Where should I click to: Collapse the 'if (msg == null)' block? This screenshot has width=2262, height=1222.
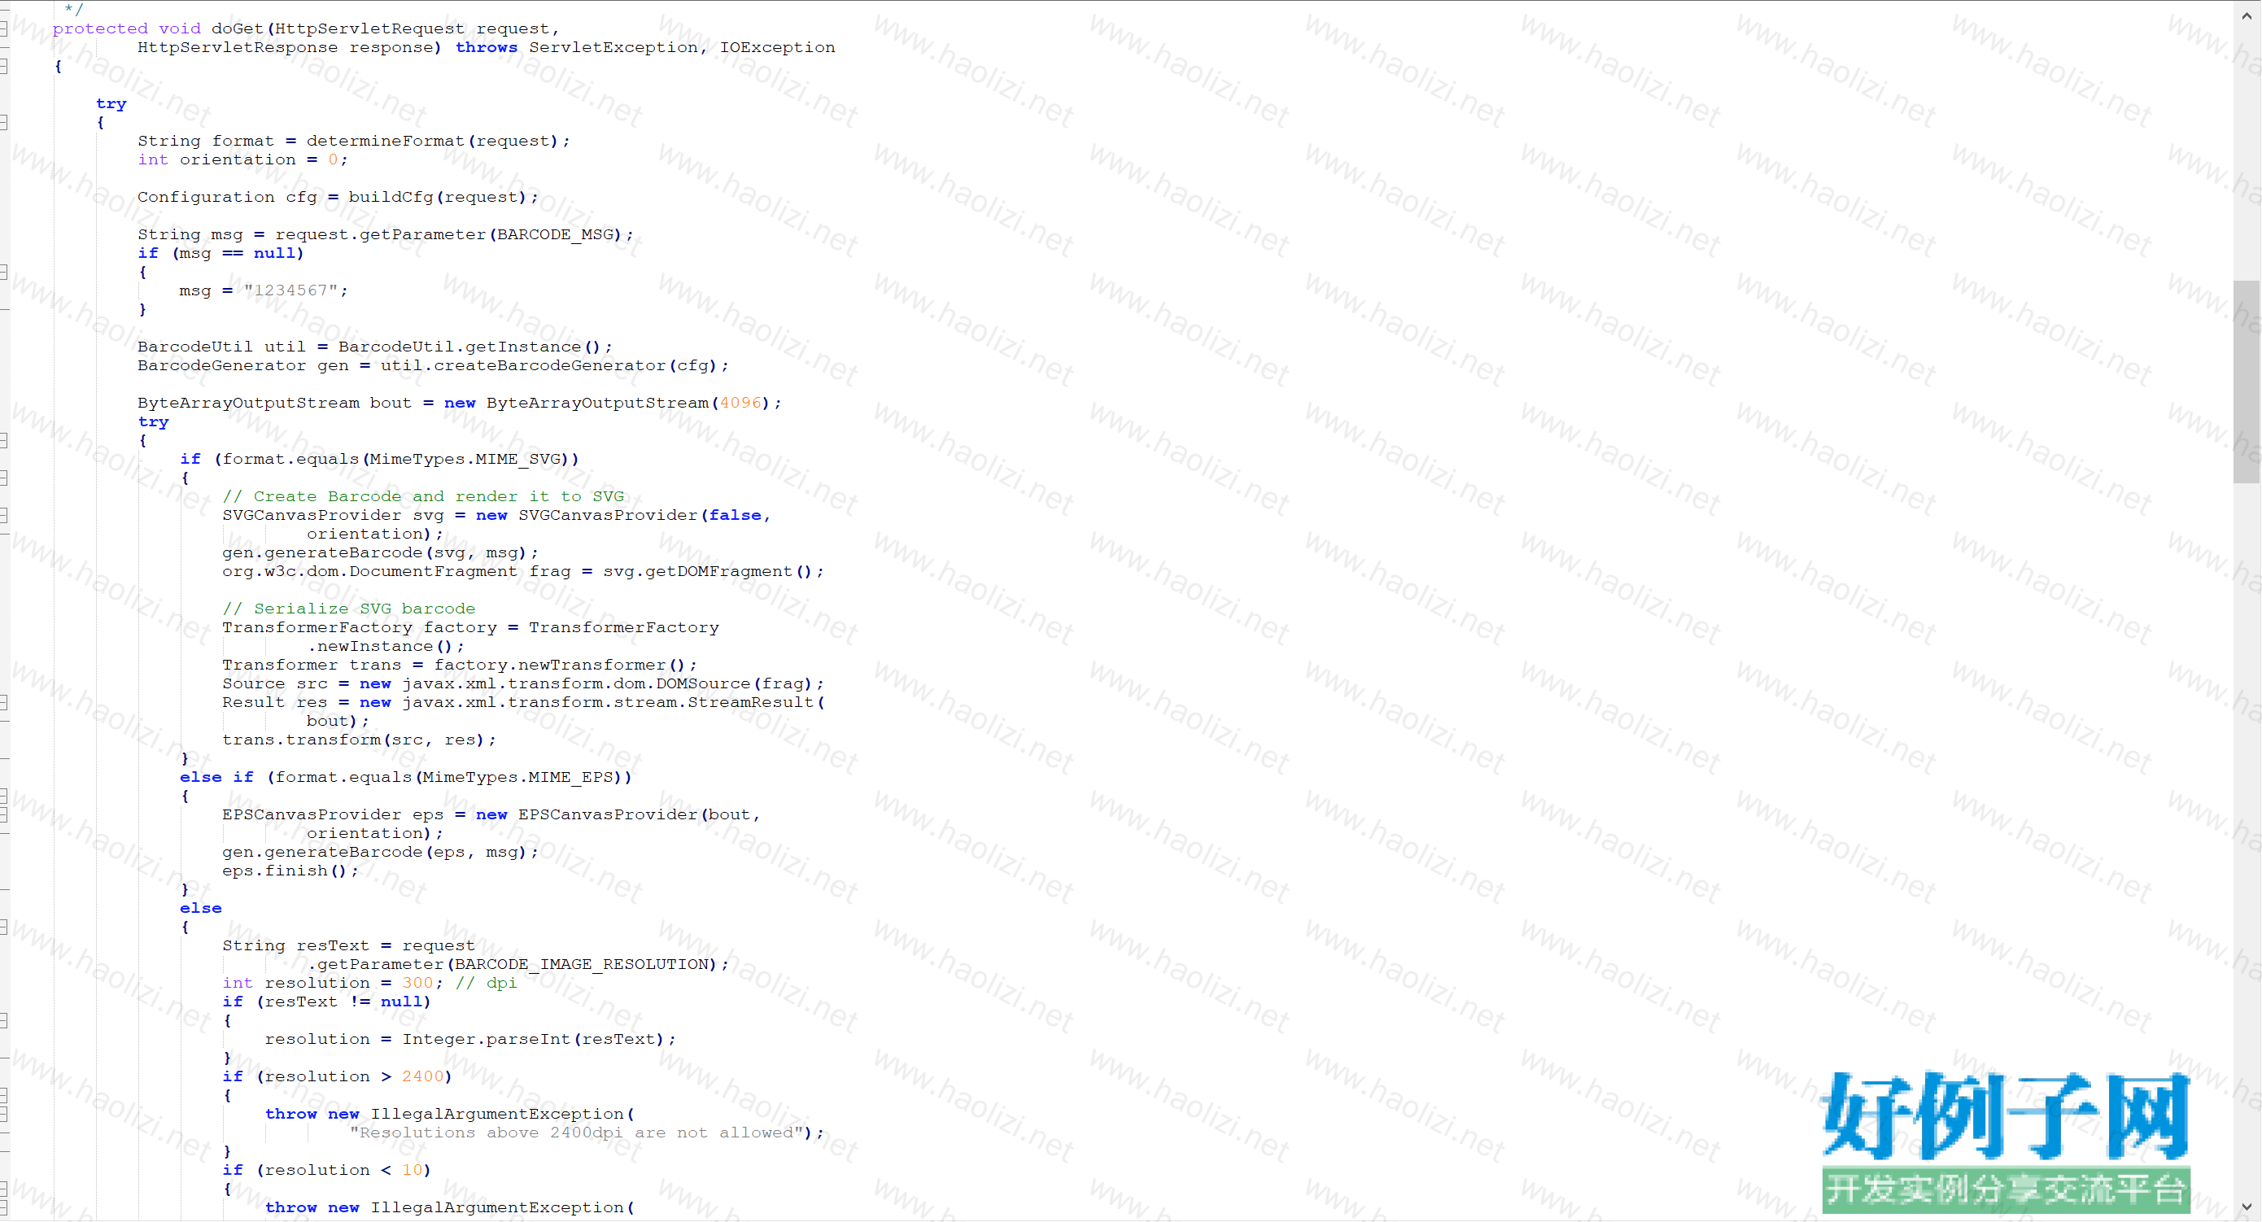point(4,272)
